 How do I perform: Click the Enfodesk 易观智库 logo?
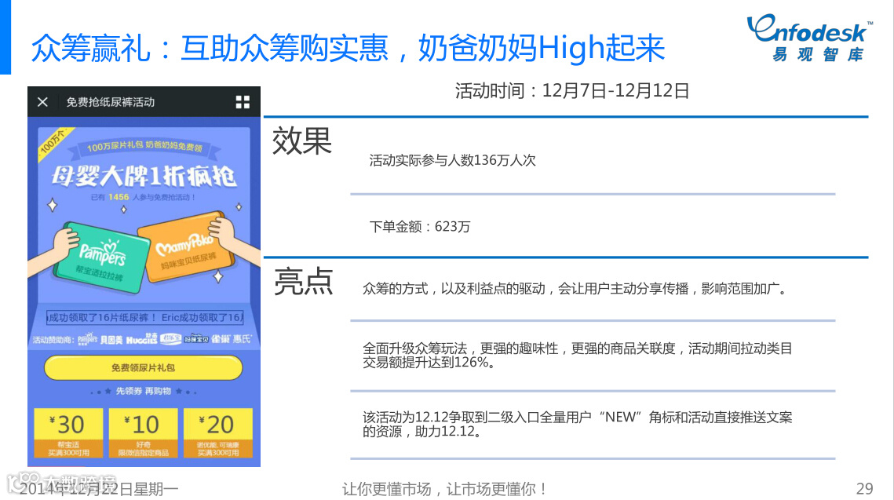pyautogui.click(x=809, y=38)
